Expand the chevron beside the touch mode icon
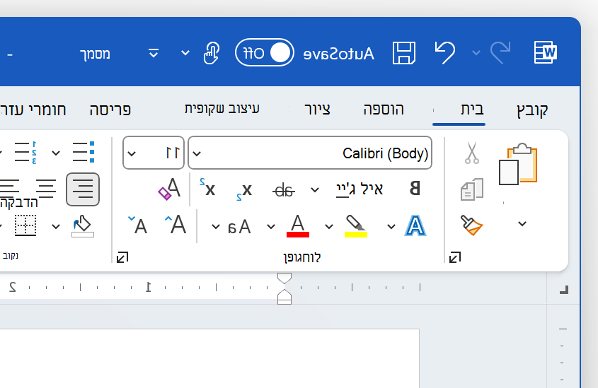598x388 pixels. [x=185, y=53]
